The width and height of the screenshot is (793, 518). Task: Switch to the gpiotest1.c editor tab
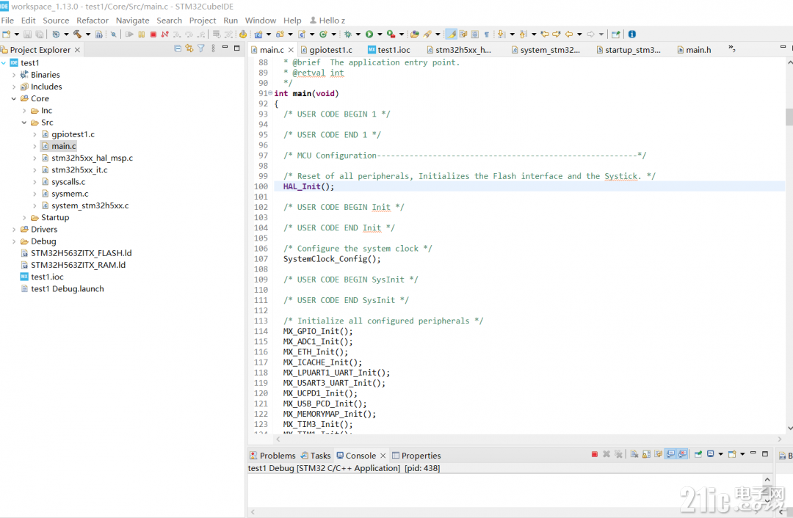click(x=326, y=50)
